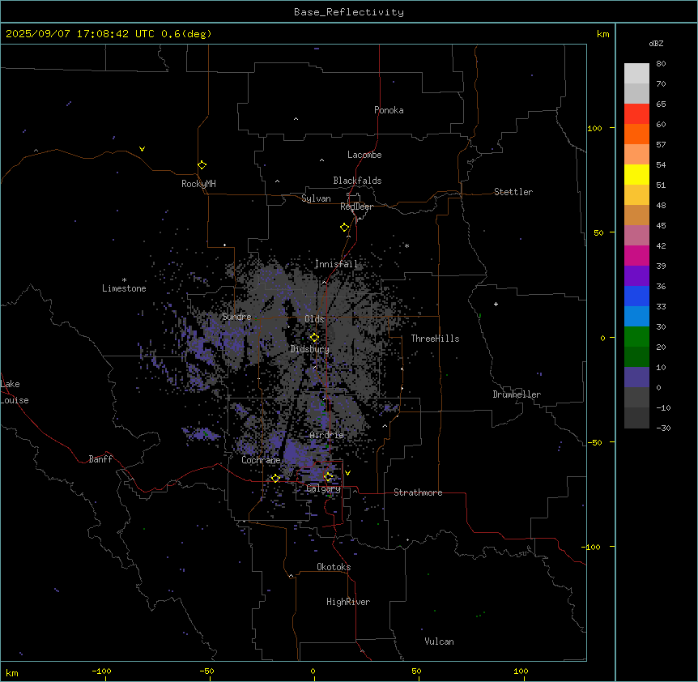The width and height of the screenshot is (698, 682).
Task: Click the Banff label
Action: tap(100, 459)
